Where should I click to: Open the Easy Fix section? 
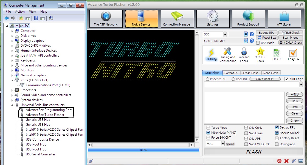293,55
